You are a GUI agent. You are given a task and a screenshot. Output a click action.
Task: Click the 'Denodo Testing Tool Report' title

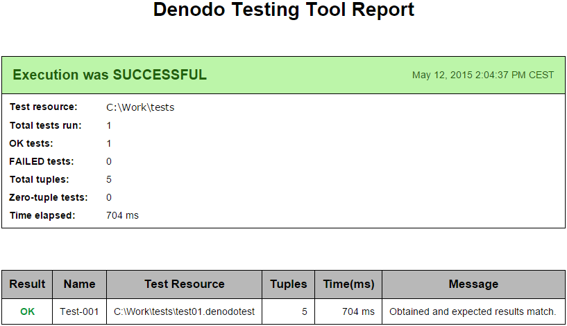pyautogui.click(x=283, y=10)
